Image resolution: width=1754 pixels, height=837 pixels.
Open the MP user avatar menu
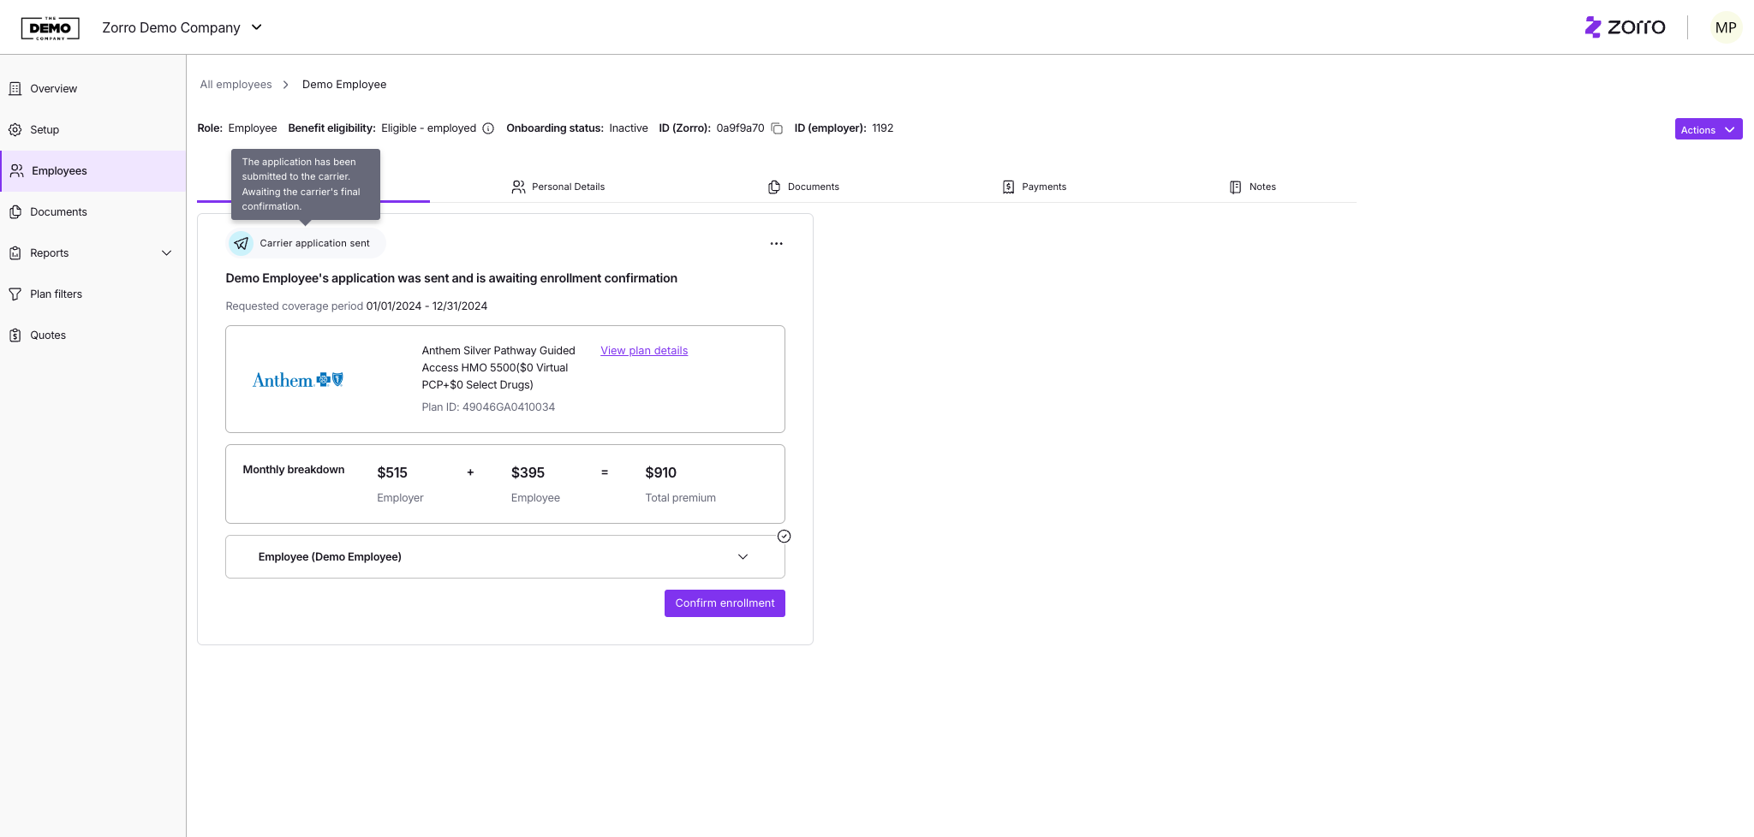coord(1725,27)
